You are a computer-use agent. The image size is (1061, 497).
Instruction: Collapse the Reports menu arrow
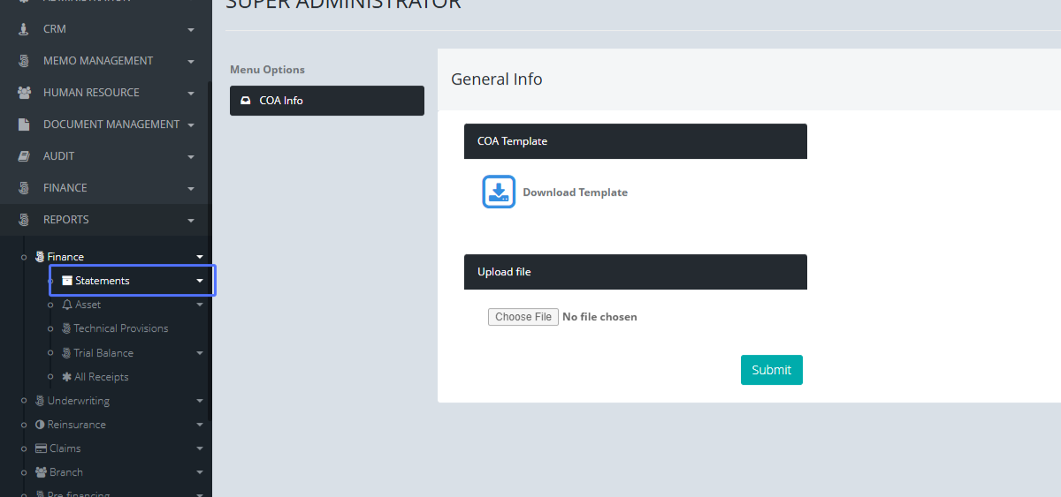click(x=191, y=221)
